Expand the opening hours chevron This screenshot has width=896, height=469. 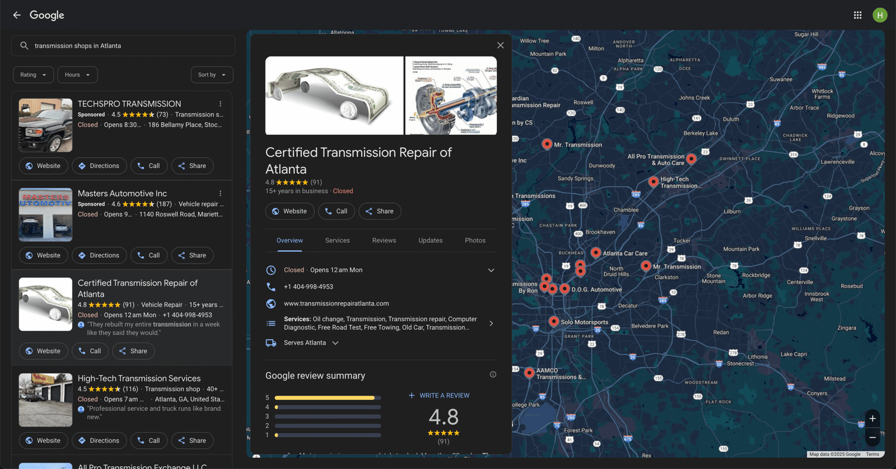coord(491,270)
